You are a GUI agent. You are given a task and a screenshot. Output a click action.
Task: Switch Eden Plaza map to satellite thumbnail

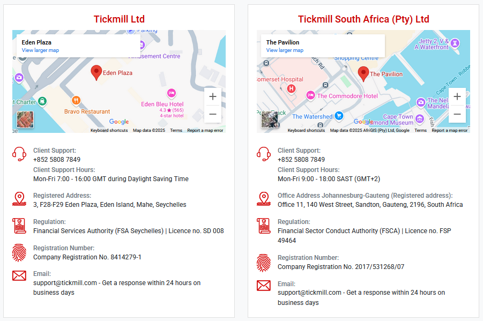[25, 120]
